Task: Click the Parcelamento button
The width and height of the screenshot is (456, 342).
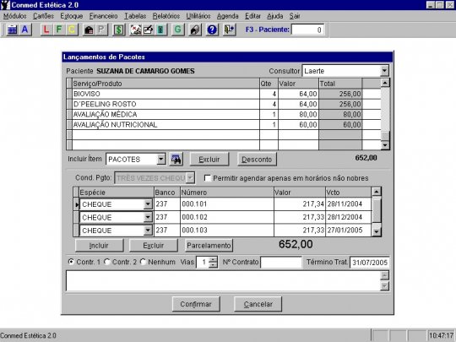Action: (x=209, y=246)
